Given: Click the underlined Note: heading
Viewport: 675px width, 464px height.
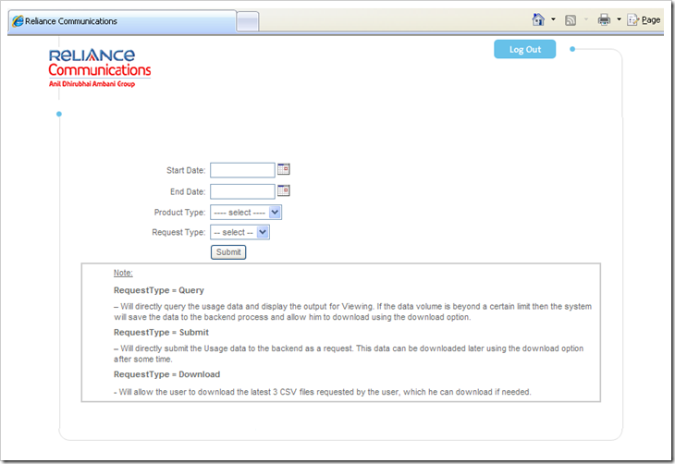Looking at the screenshot, I should (x=123, y=273).
